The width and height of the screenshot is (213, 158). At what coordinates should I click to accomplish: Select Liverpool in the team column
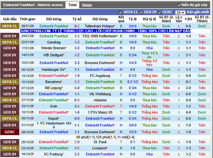point(100,148)
